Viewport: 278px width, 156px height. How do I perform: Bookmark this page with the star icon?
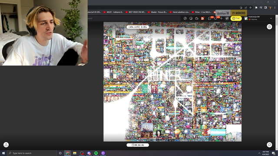251,8
